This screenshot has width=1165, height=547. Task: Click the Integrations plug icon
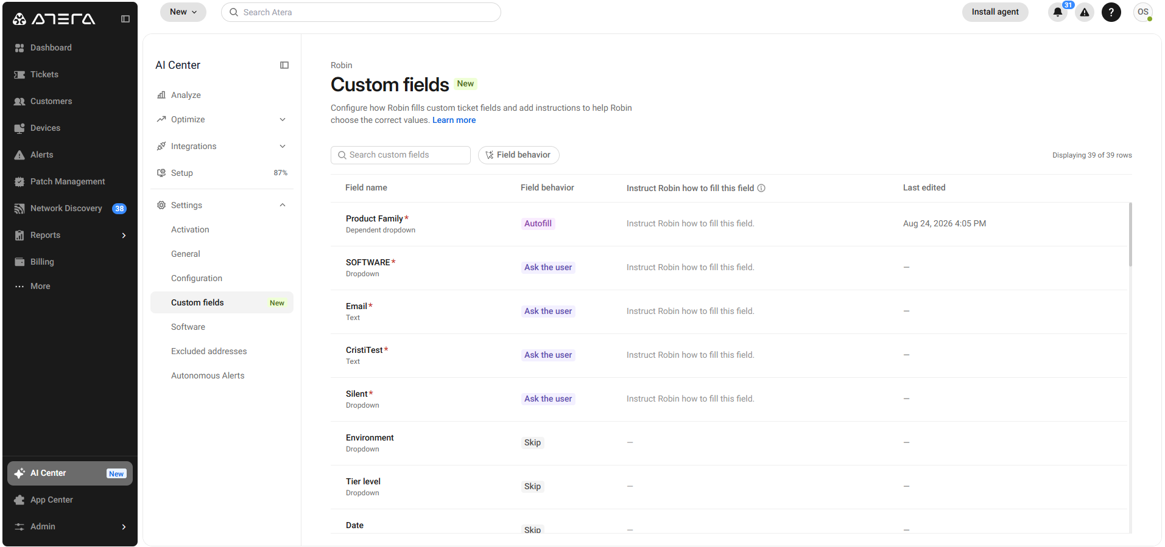[x=161, y=146]
